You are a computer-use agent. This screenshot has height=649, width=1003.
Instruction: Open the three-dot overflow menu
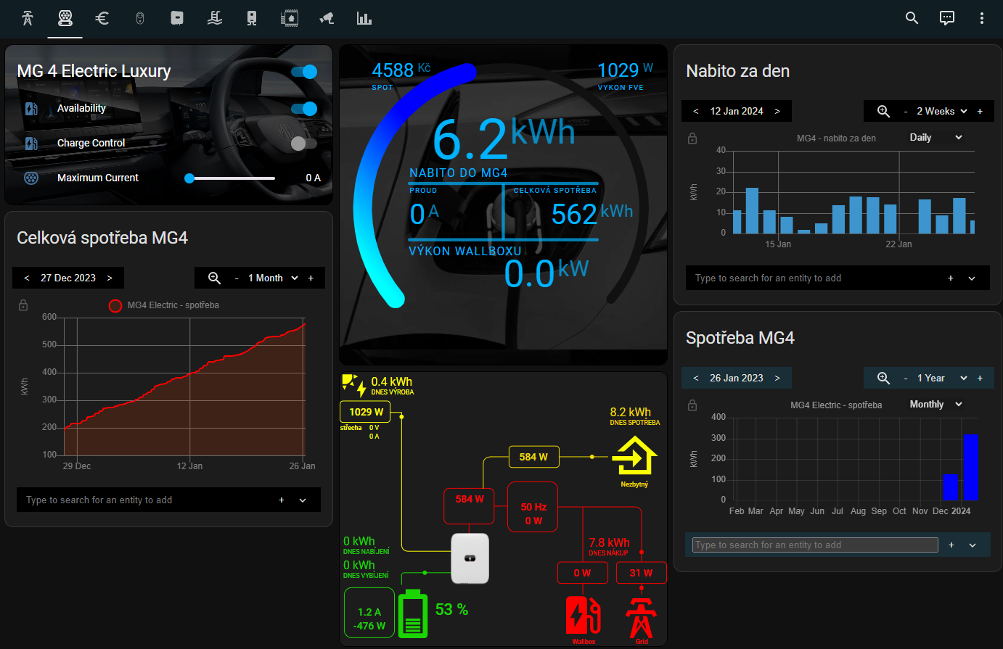click(982, 18)
